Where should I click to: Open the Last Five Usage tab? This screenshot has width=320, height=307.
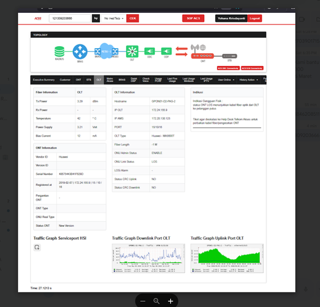point(172,79)
